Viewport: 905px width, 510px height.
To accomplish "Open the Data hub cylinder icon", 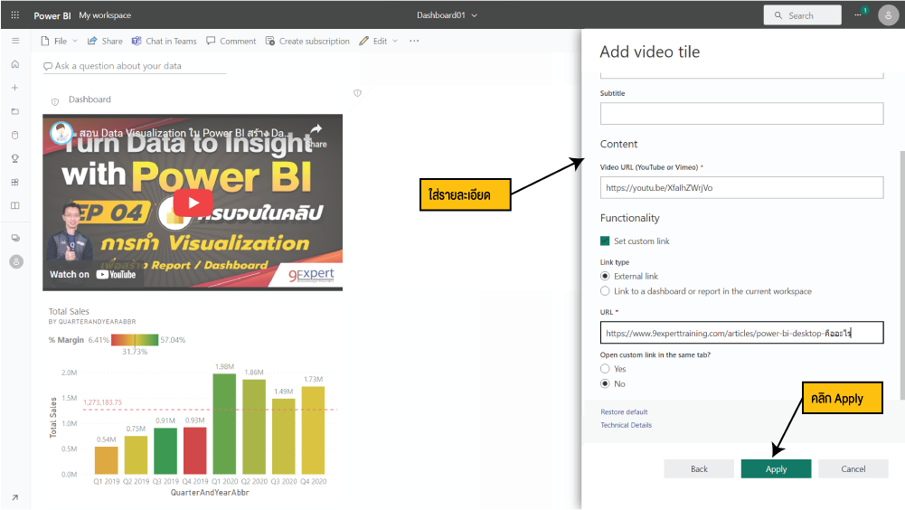I will point(14,135).
